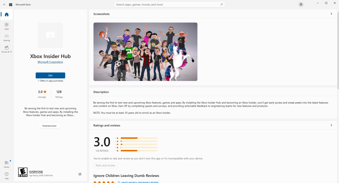This screenshot has height=183, width=339.
Task: Open the avatars screenshot thumbnail
Action: (145, 52)
